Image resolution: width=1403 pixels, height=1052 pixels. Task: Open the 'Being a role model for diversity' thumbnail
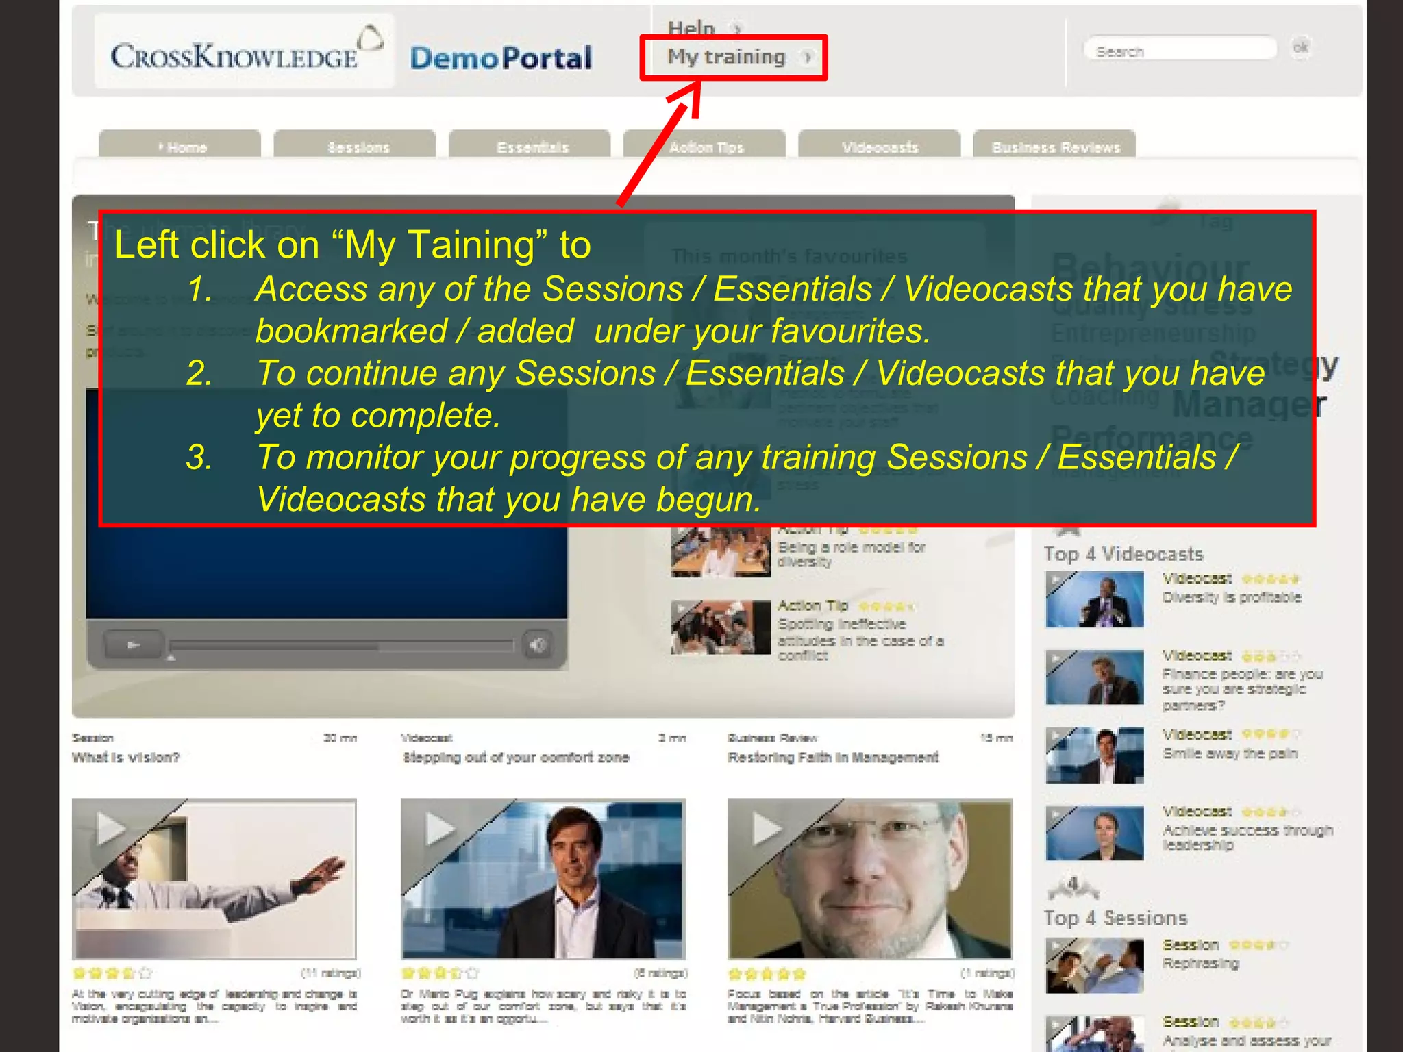721,552
